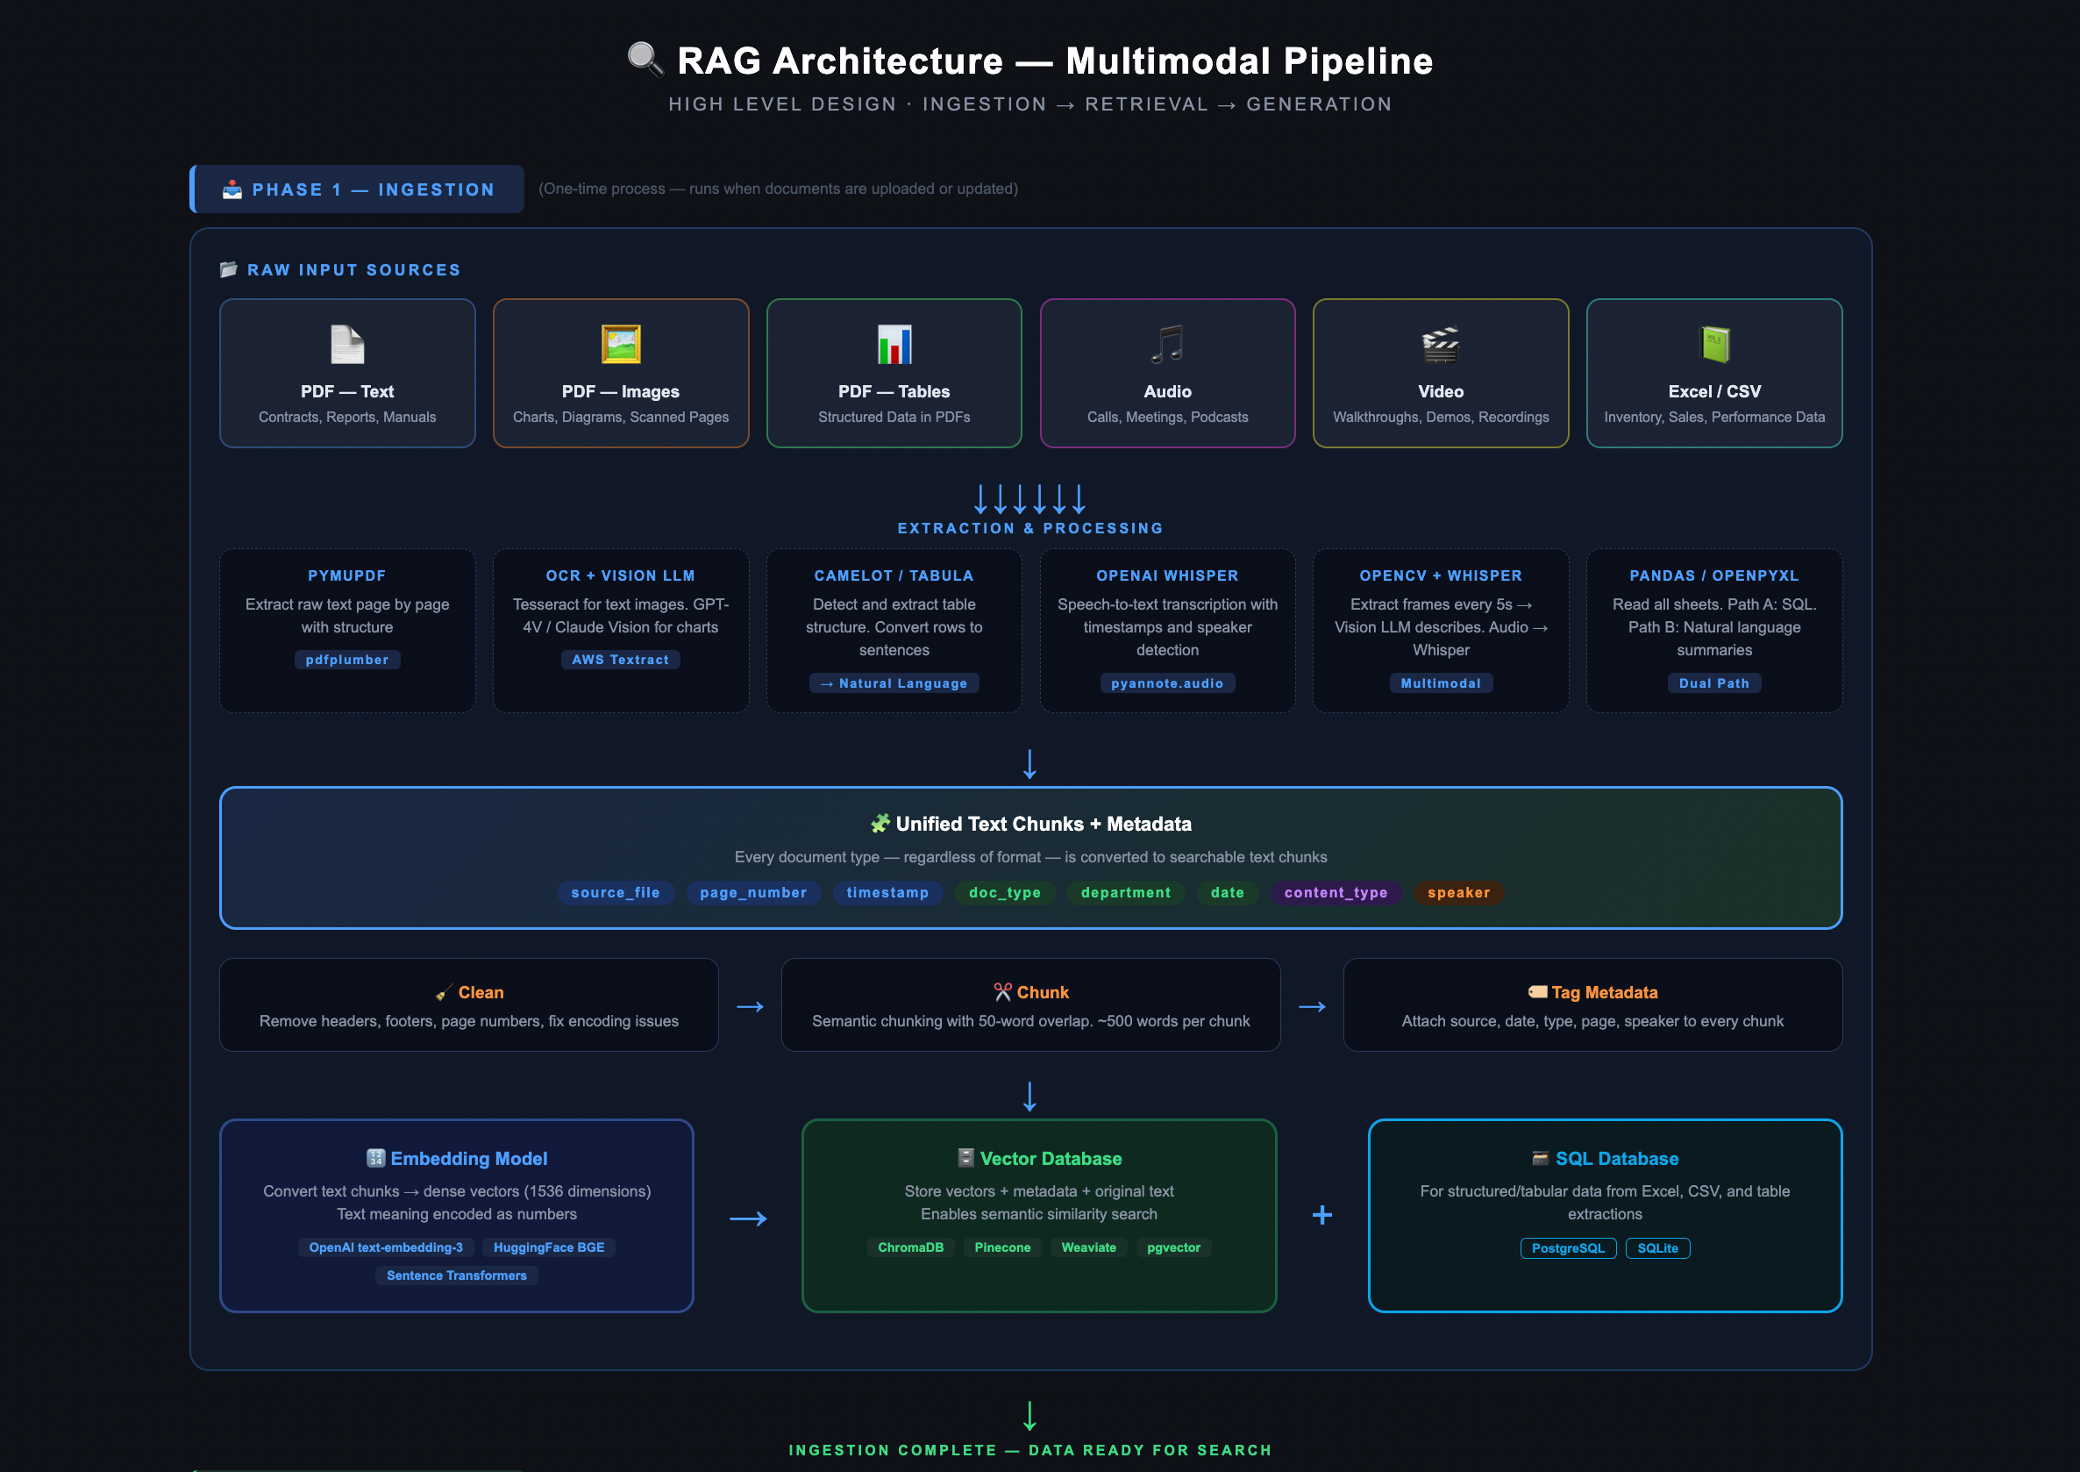Click the pdfplumber tag
The height and width of the screenshot is (1472, 2080).
347,660
